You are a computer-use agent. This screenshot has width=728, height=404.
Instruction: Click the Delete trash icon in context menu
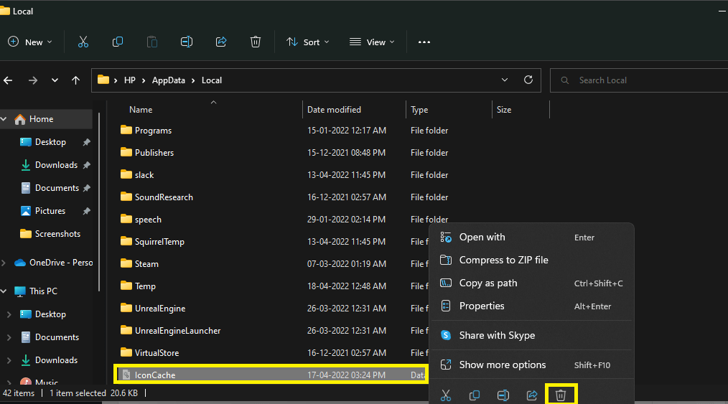(x=561, y=395)
